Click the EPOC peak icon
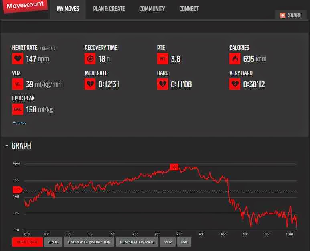 click(18, 109)
